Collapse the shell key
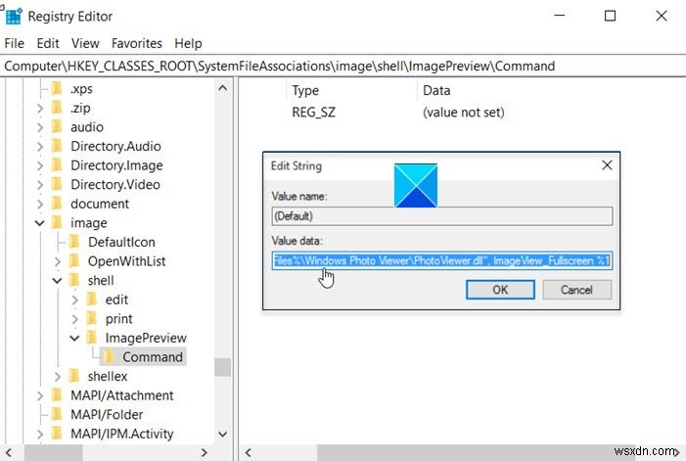 point(58,281)
